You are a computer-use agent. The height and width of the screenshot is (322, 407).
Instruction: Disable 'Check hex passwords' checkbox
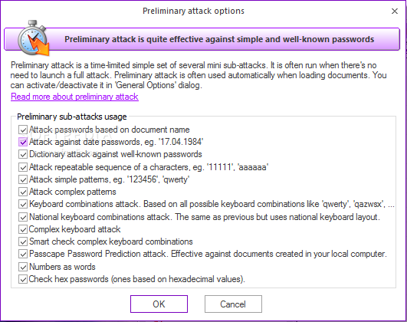click(23, 279)
